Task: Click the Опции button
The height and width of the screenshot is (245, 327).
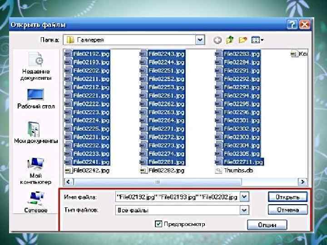Action: click(267, 225)
